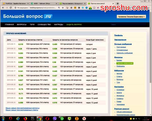152x121 pixels.
Task: Open ВОПРОСЫ in site menu
Action: click(x=22, y=24)
